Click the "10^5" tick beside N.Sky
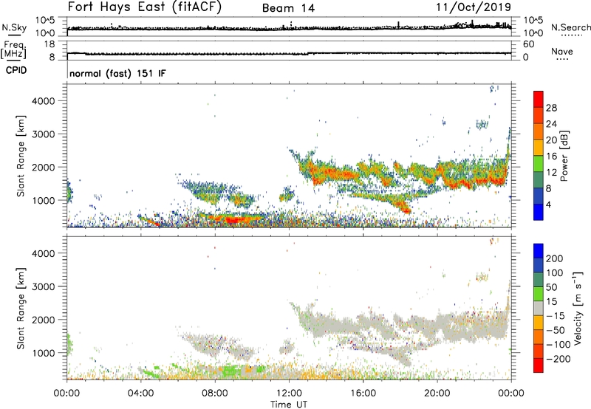Image resolution: width=591 pixels, height=409 pixels. pos(46,20)
